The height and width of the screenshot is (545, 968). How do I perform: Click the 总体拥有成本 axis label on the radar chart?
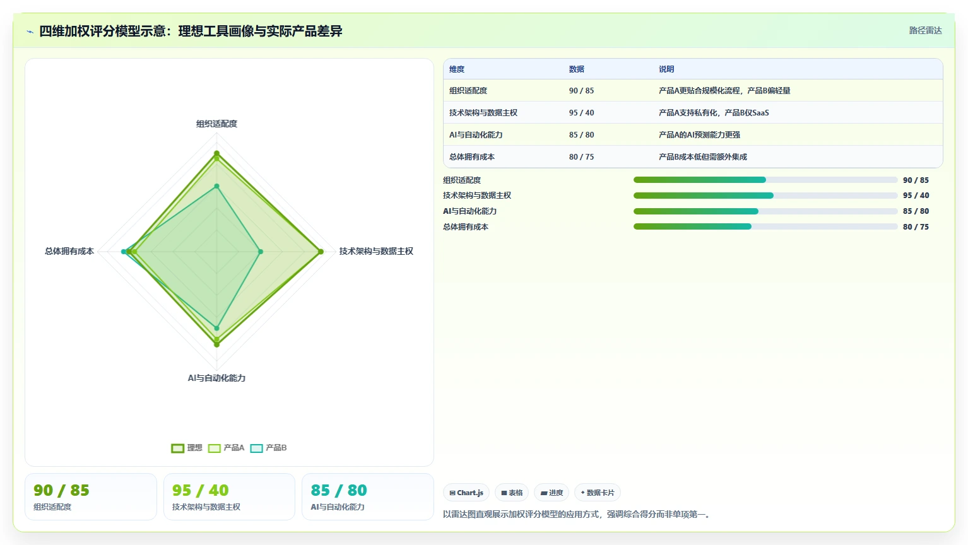coord(69,251)
